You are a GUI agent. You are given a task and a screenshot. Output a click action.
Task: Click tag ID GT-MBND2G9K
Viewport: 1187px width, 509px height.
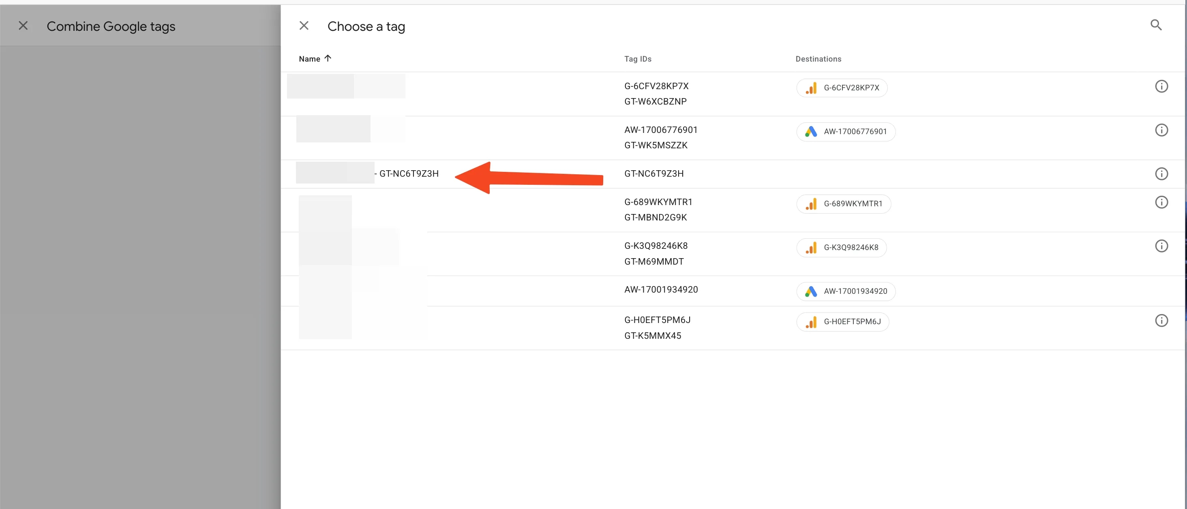click(x=655, y=217)
